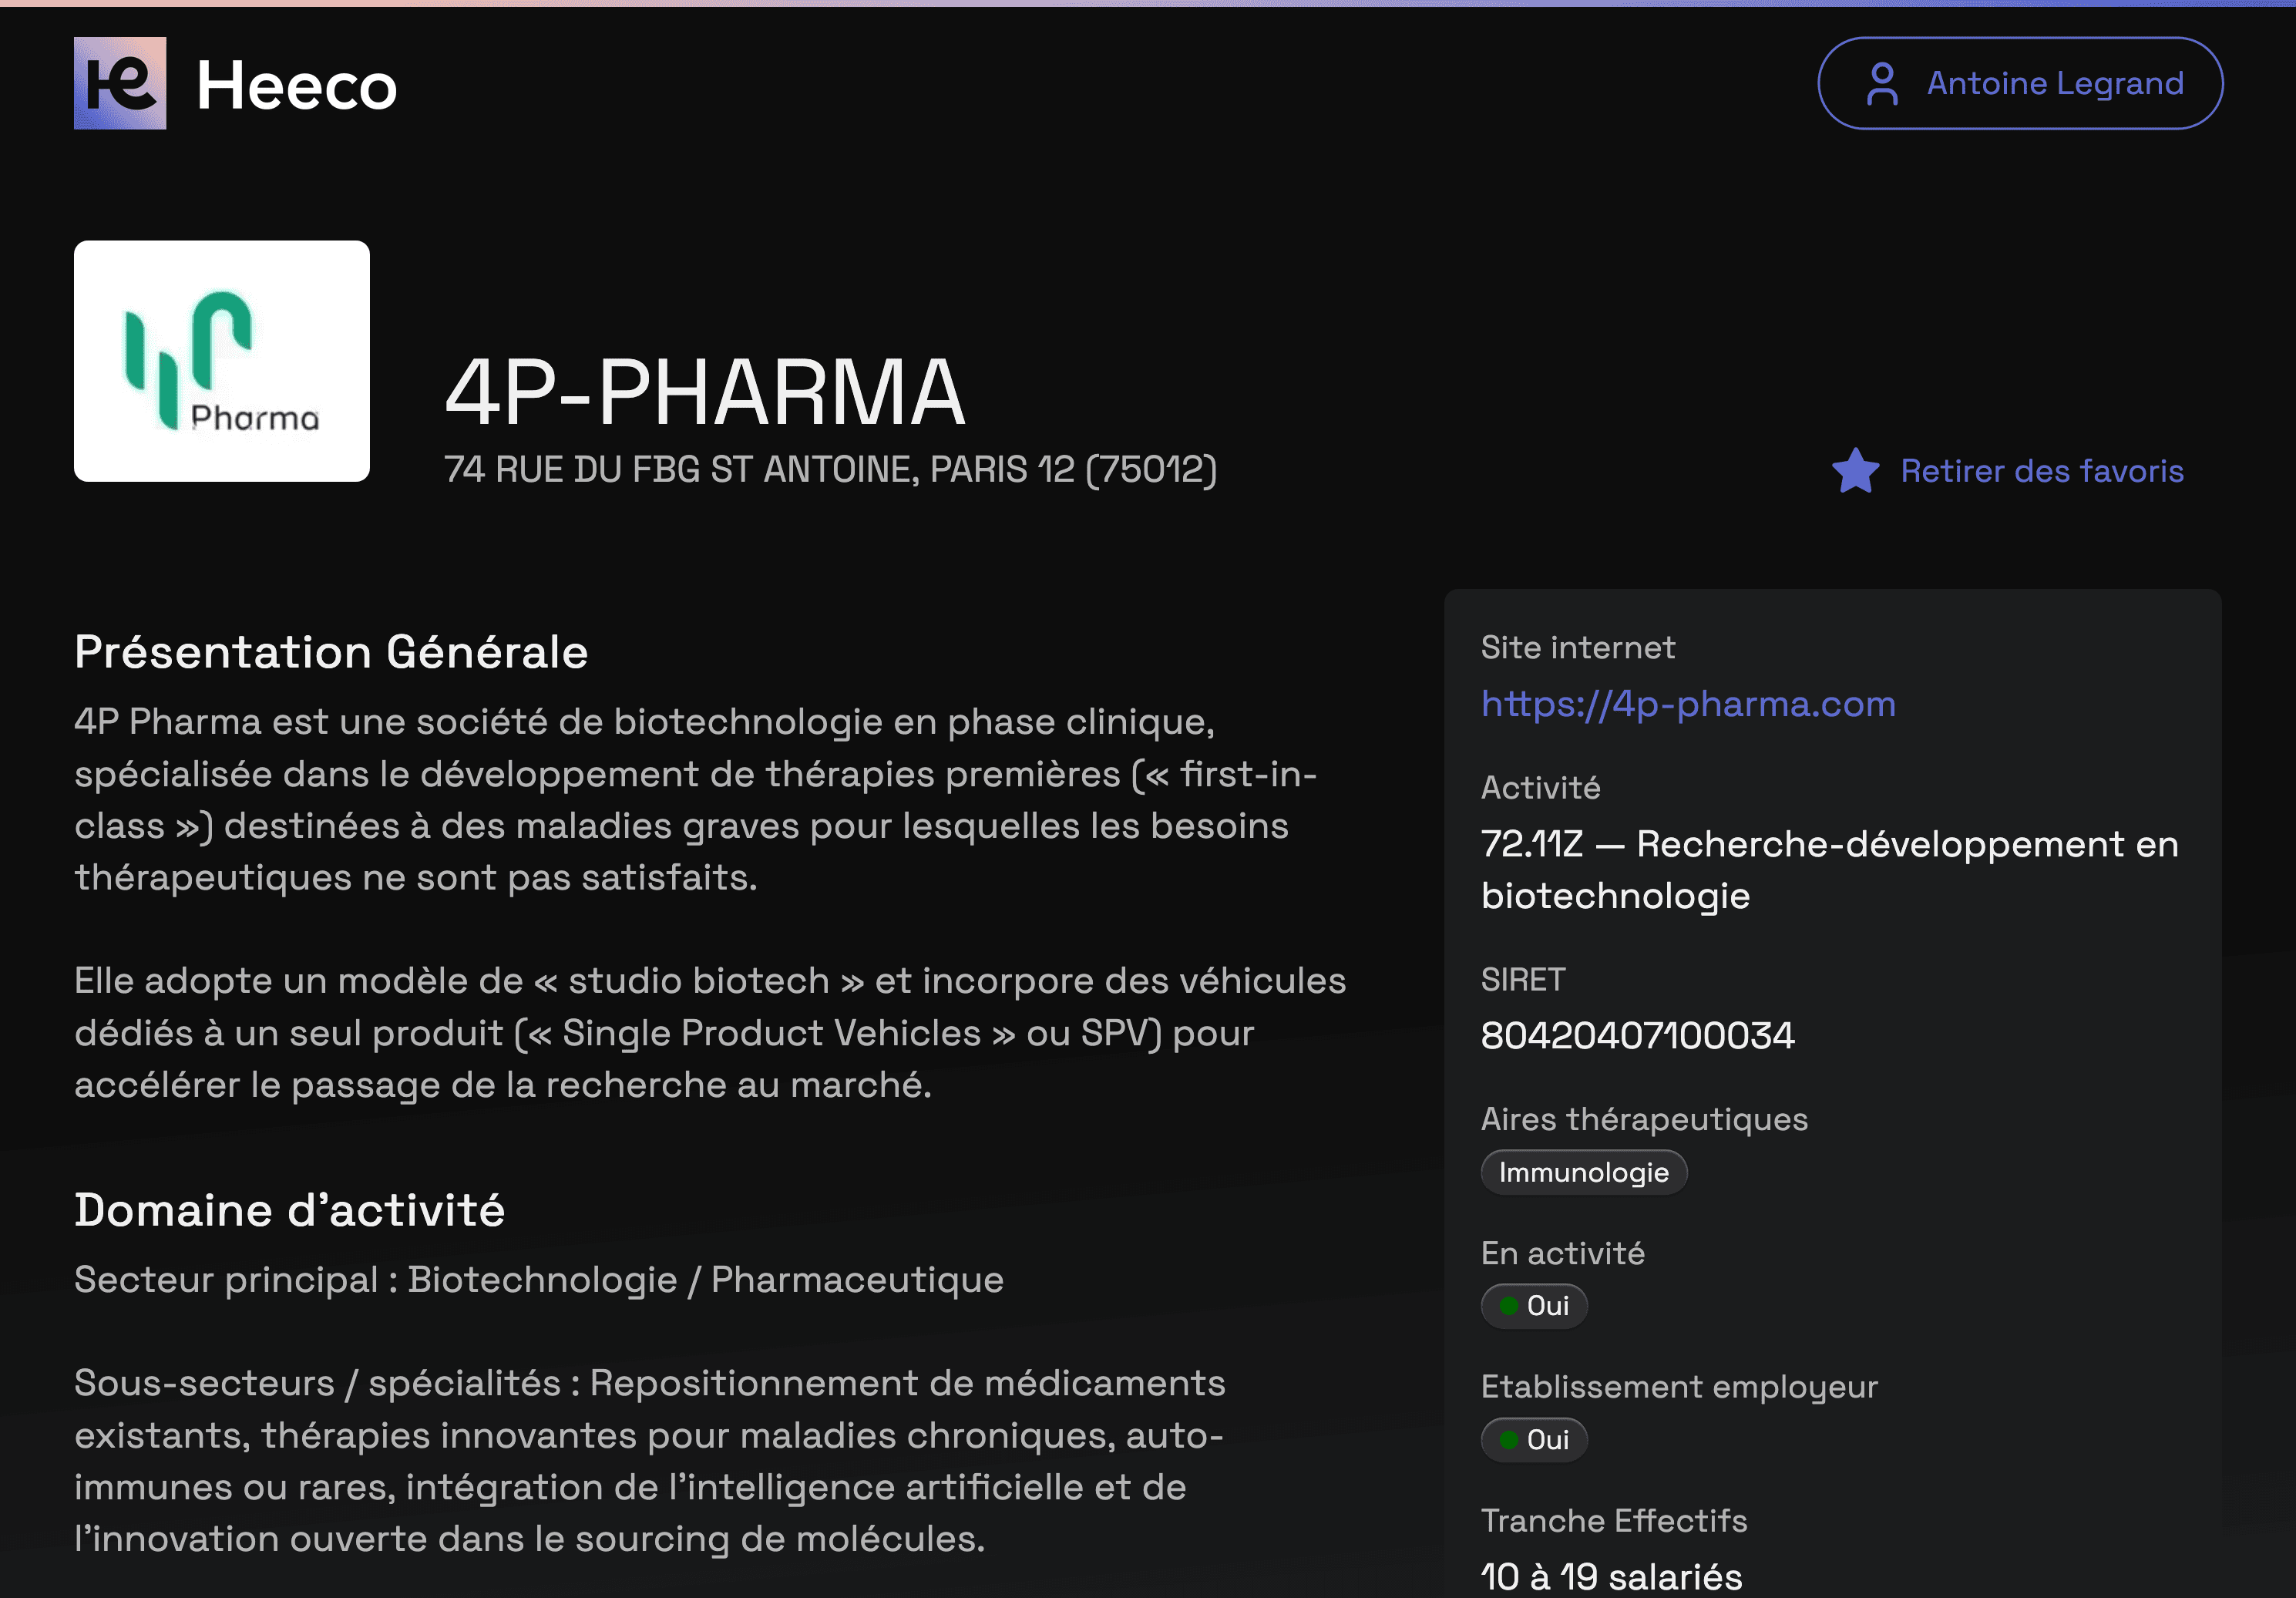Open Antoine Legrand account button
This screenshot has height=1598, width=2296.
point(2020,83)
